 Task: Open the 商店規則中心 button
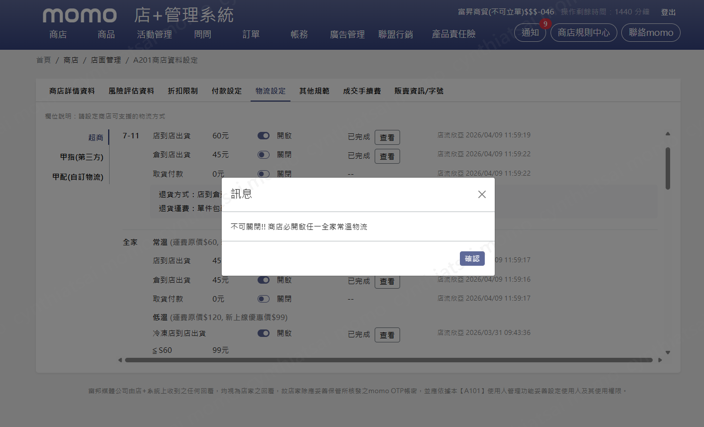pyautogui.click(x=584, y=33)
